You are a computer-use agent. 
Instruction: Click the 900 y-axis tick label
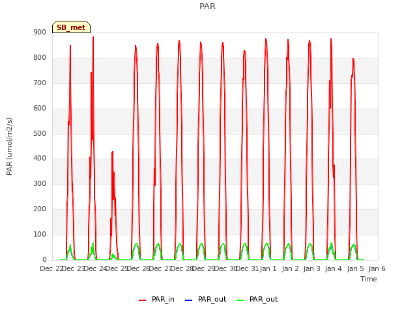click(x=40, y=32)
